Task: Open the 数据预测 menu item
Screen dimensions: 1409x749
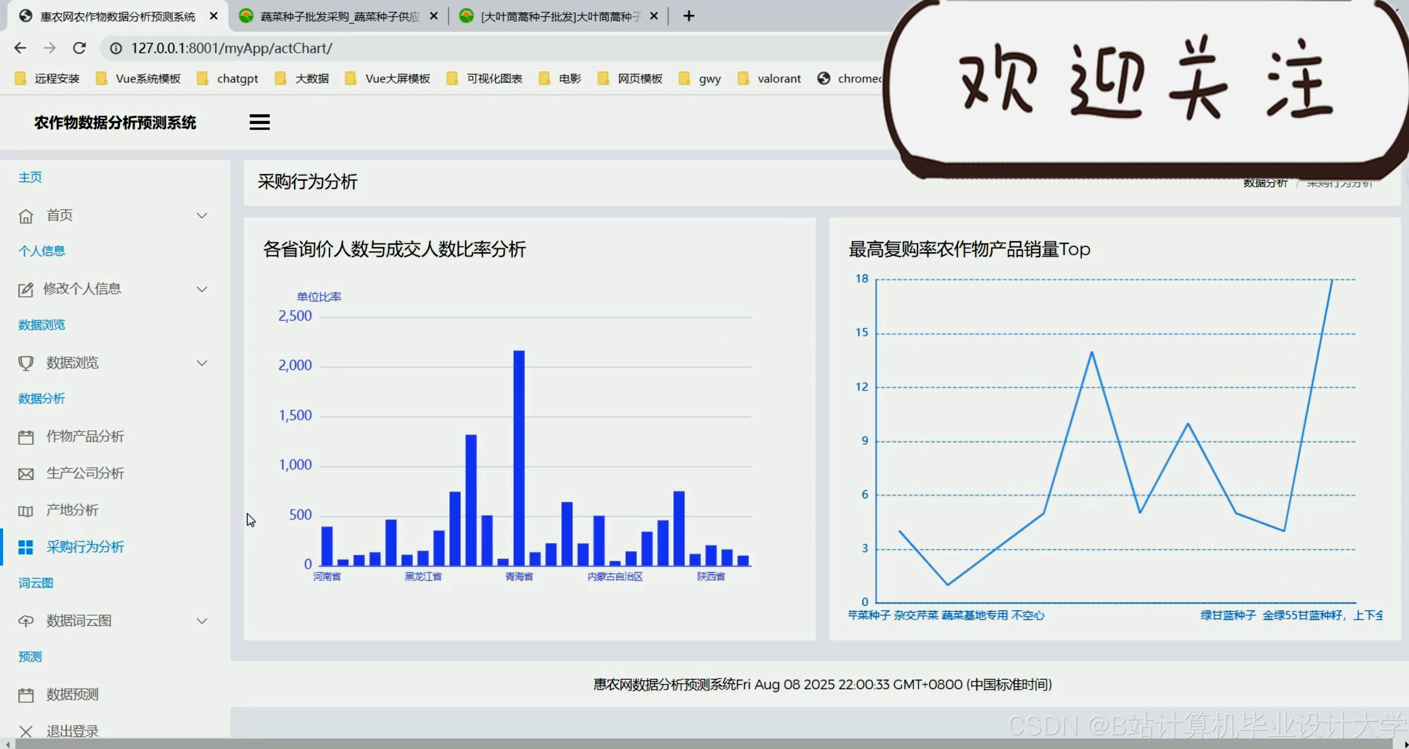Action: [72, 694]
